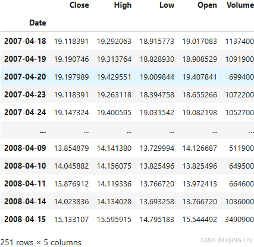The image size is (254, 247).
Task: Click High value 19.263118
Action: coord(114,95)
